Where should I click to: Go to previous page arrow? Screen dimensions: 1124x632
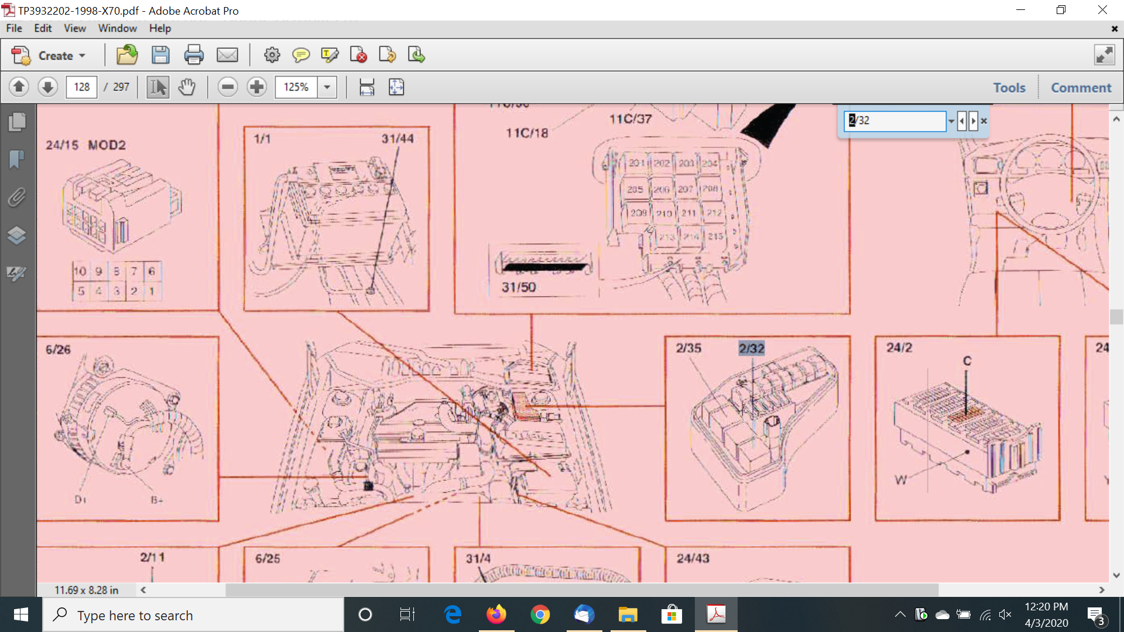[x=19, y=87]
